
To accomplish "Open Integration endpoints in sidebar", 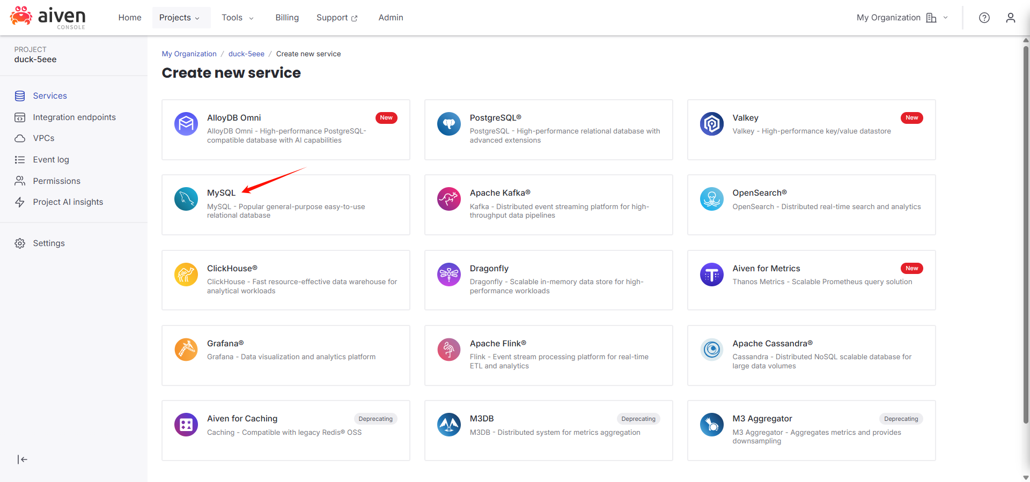I will pyautogui.click(x=74, y=117).
